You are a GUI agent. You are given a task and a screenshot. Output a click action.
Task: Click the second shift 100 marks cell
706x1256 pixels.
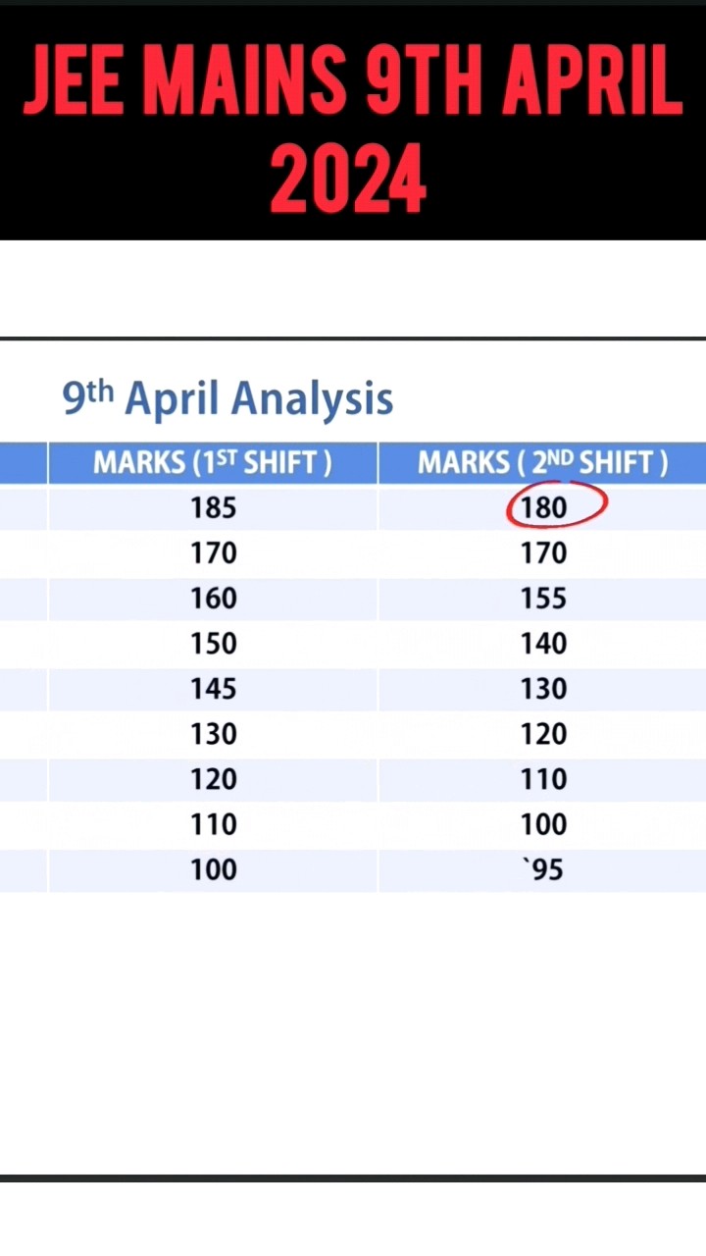click(x=543, y=824)
